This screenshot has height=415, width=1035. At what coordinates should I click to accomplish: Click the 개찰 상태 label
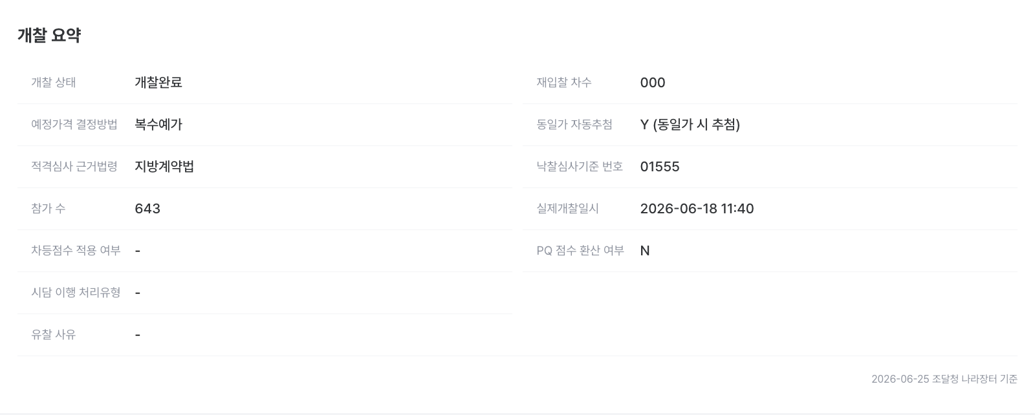coord(54,82)
